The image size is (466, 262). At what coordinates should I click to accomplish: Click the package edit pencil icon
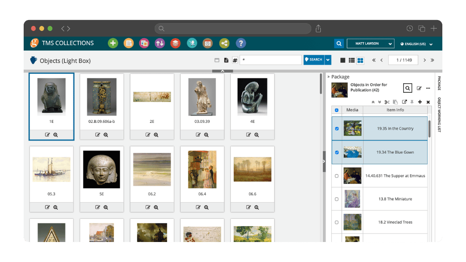pyautogui.click(x=419, y=88)
